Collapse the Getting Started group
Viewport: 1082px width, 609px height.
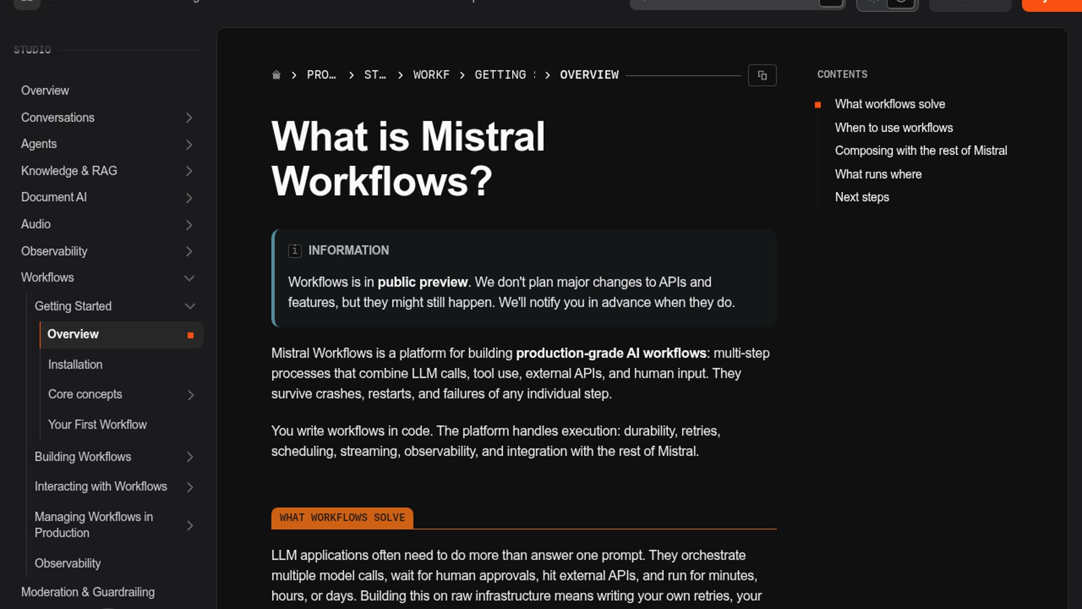[190, 306]
